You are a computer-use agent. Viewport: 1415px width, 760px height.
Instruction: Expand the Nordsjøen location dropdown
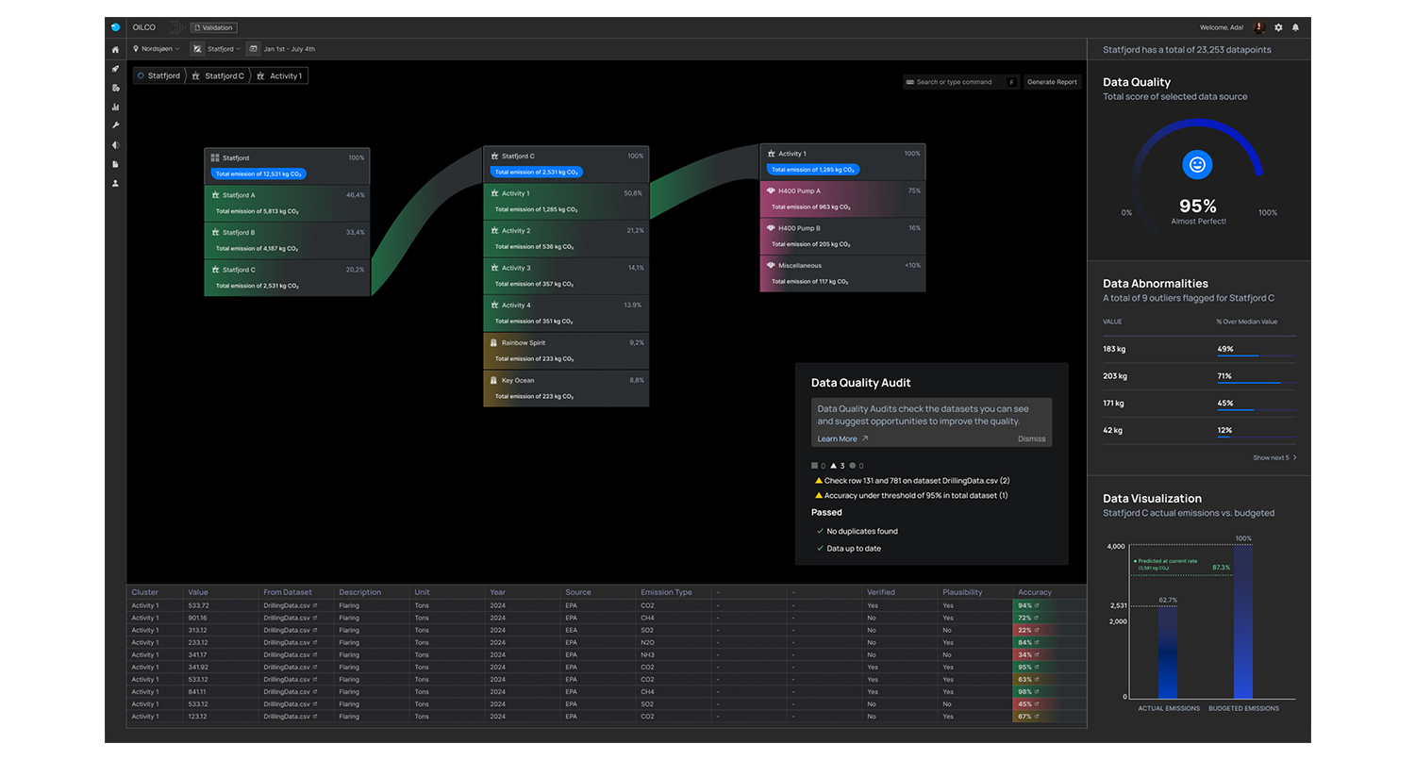coord(156,49)
